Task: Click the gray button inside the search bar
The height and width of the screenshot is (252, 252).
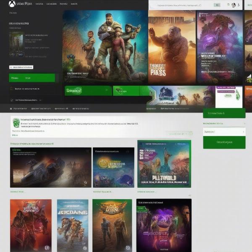Action: (x=217, y=5)
